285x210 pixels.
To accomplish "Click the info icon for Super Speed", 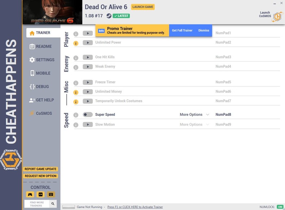I will click(76, 115).
